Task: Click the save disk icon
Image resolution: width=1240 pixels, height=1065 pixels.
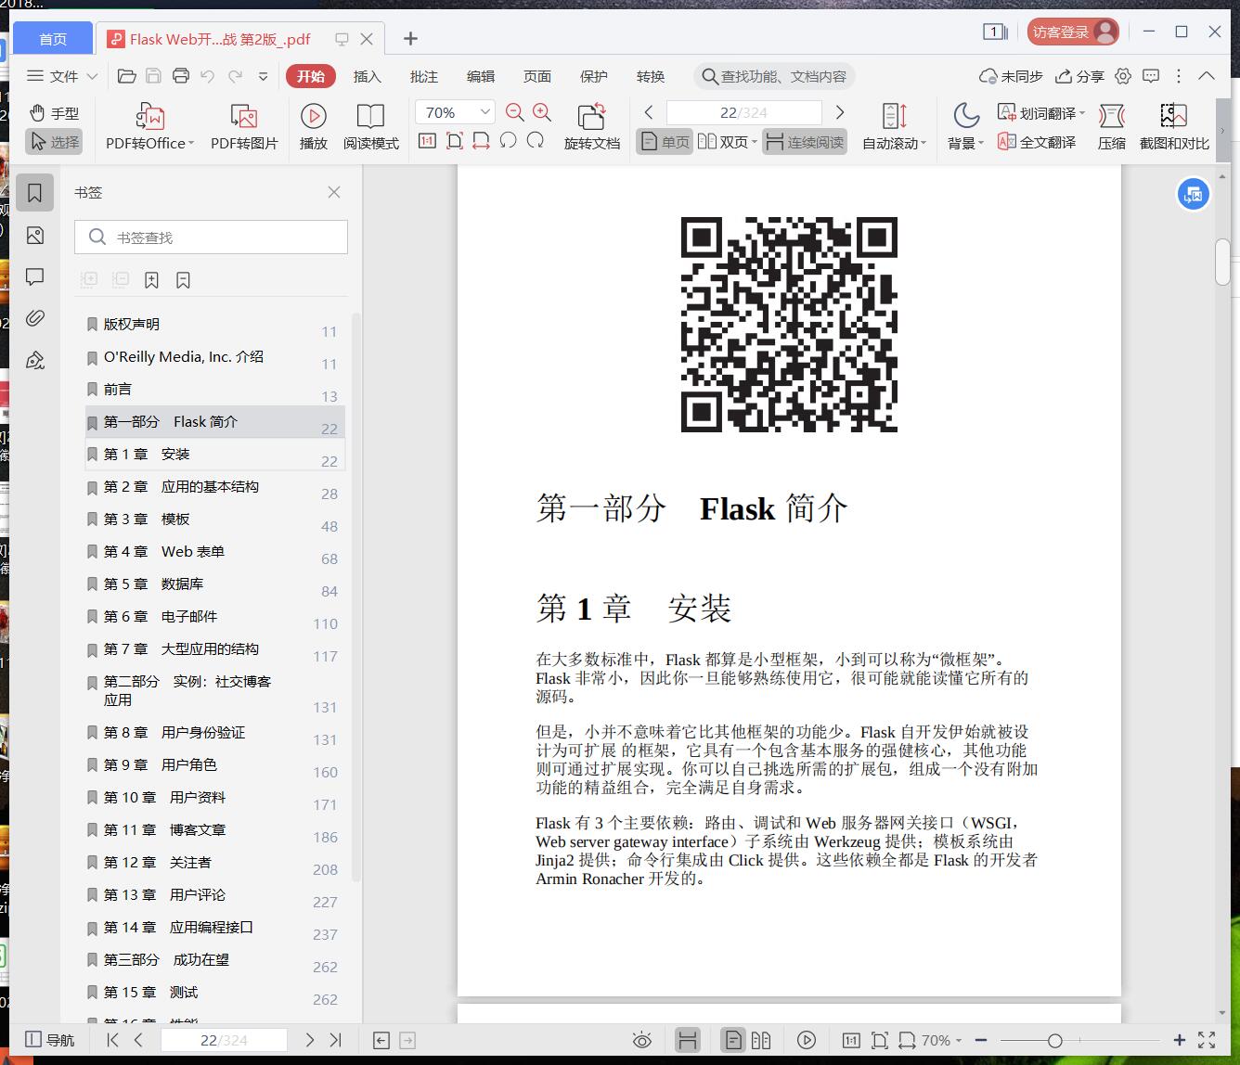Action: point(154,76)
